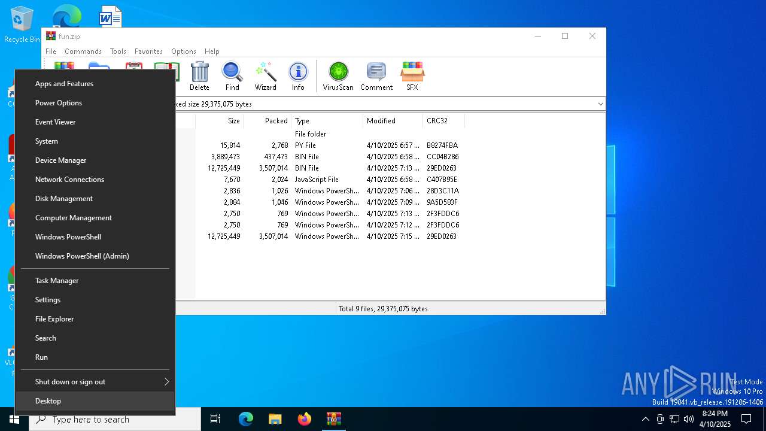Show archive Info via toolbar icon
Viewport: 766px width, 431px height.
tap(298, 76)
